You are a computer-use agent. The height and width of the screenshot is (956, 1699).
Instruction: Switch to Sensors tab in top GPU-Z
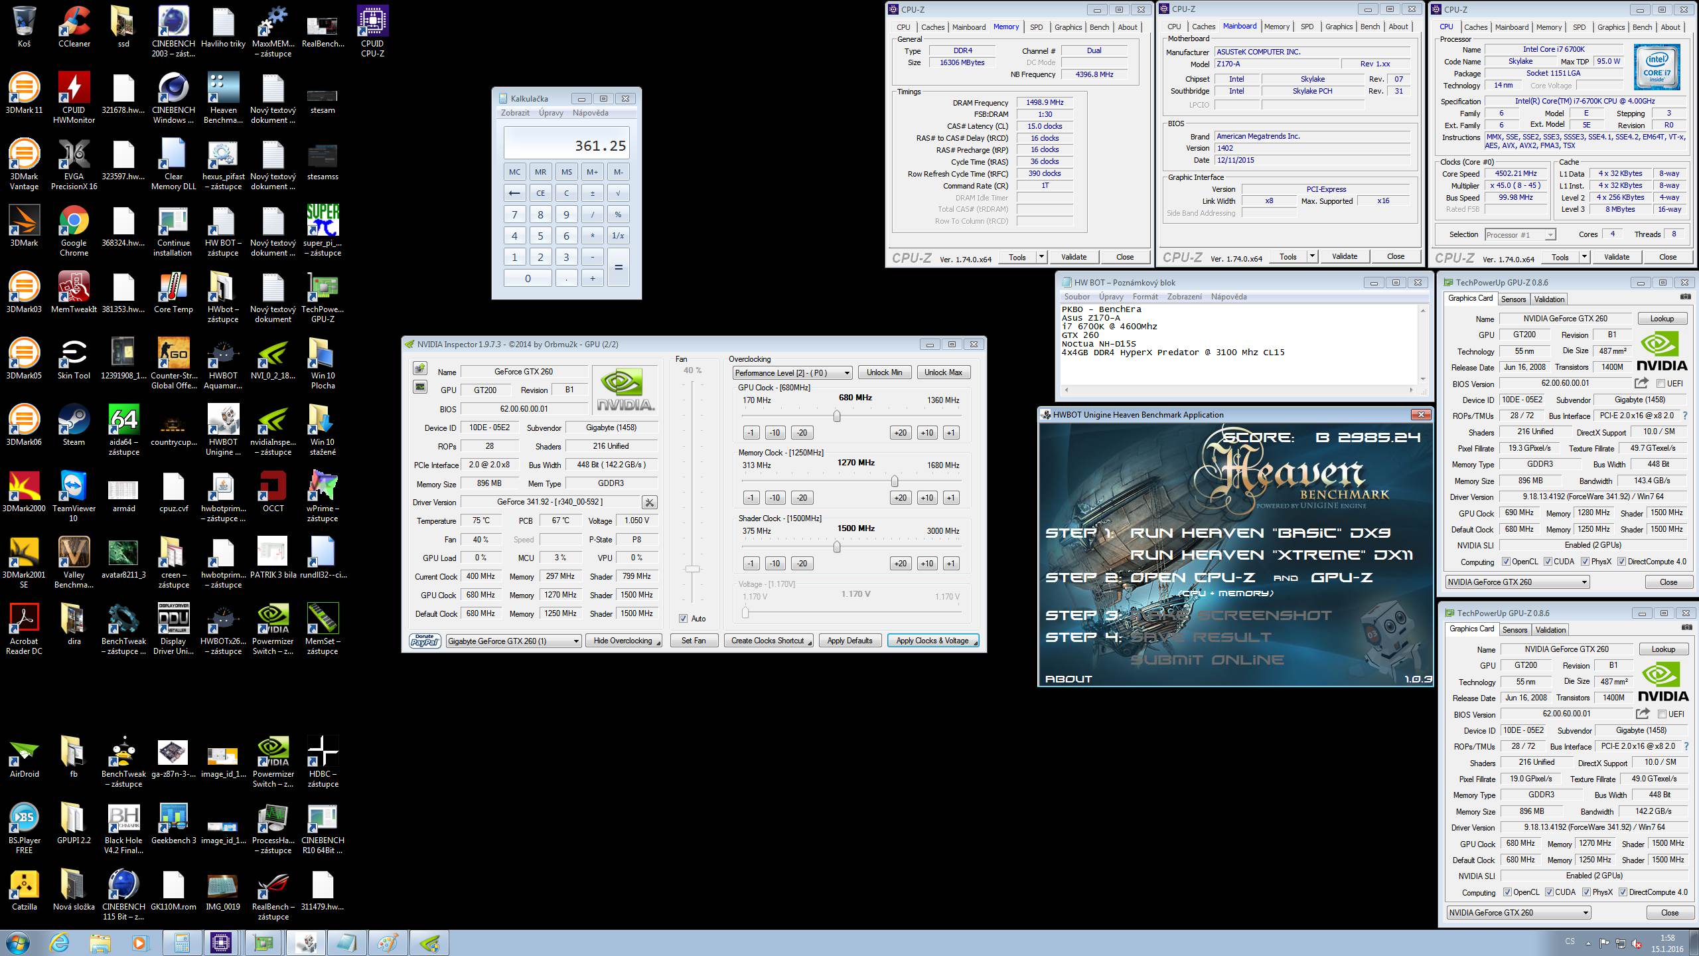pos(1514,299)
